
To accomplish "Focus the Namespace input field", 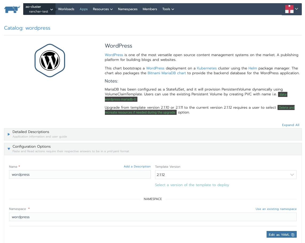I will coord(153,217).
